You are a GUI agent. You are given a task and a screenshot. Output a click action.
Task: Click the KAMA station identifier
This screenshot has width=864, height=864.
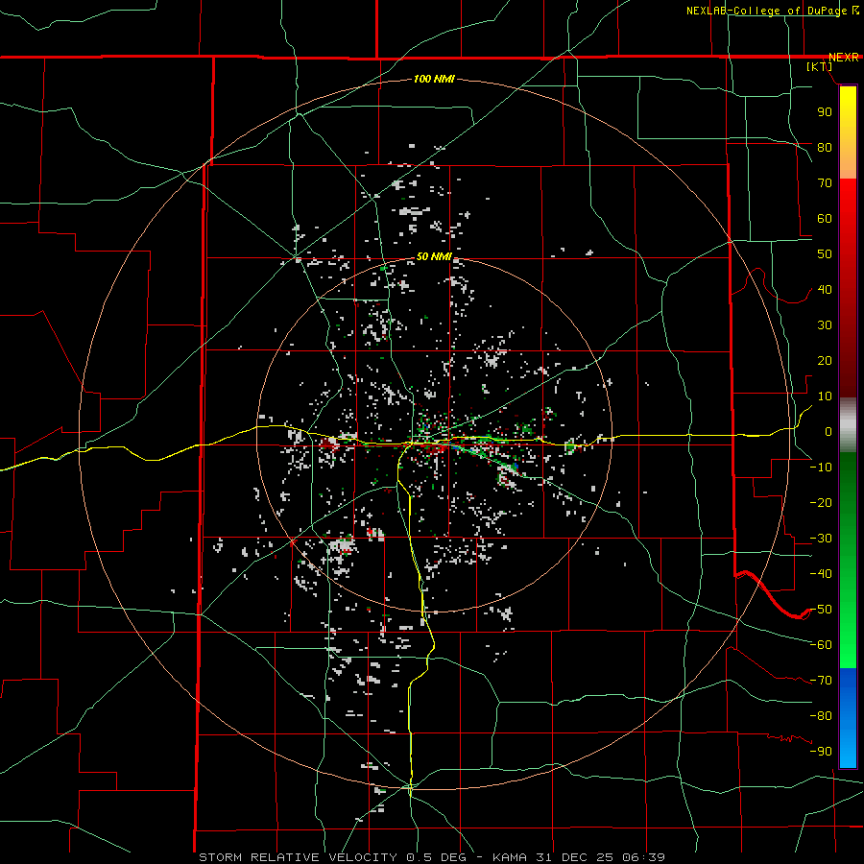[510, 857]
